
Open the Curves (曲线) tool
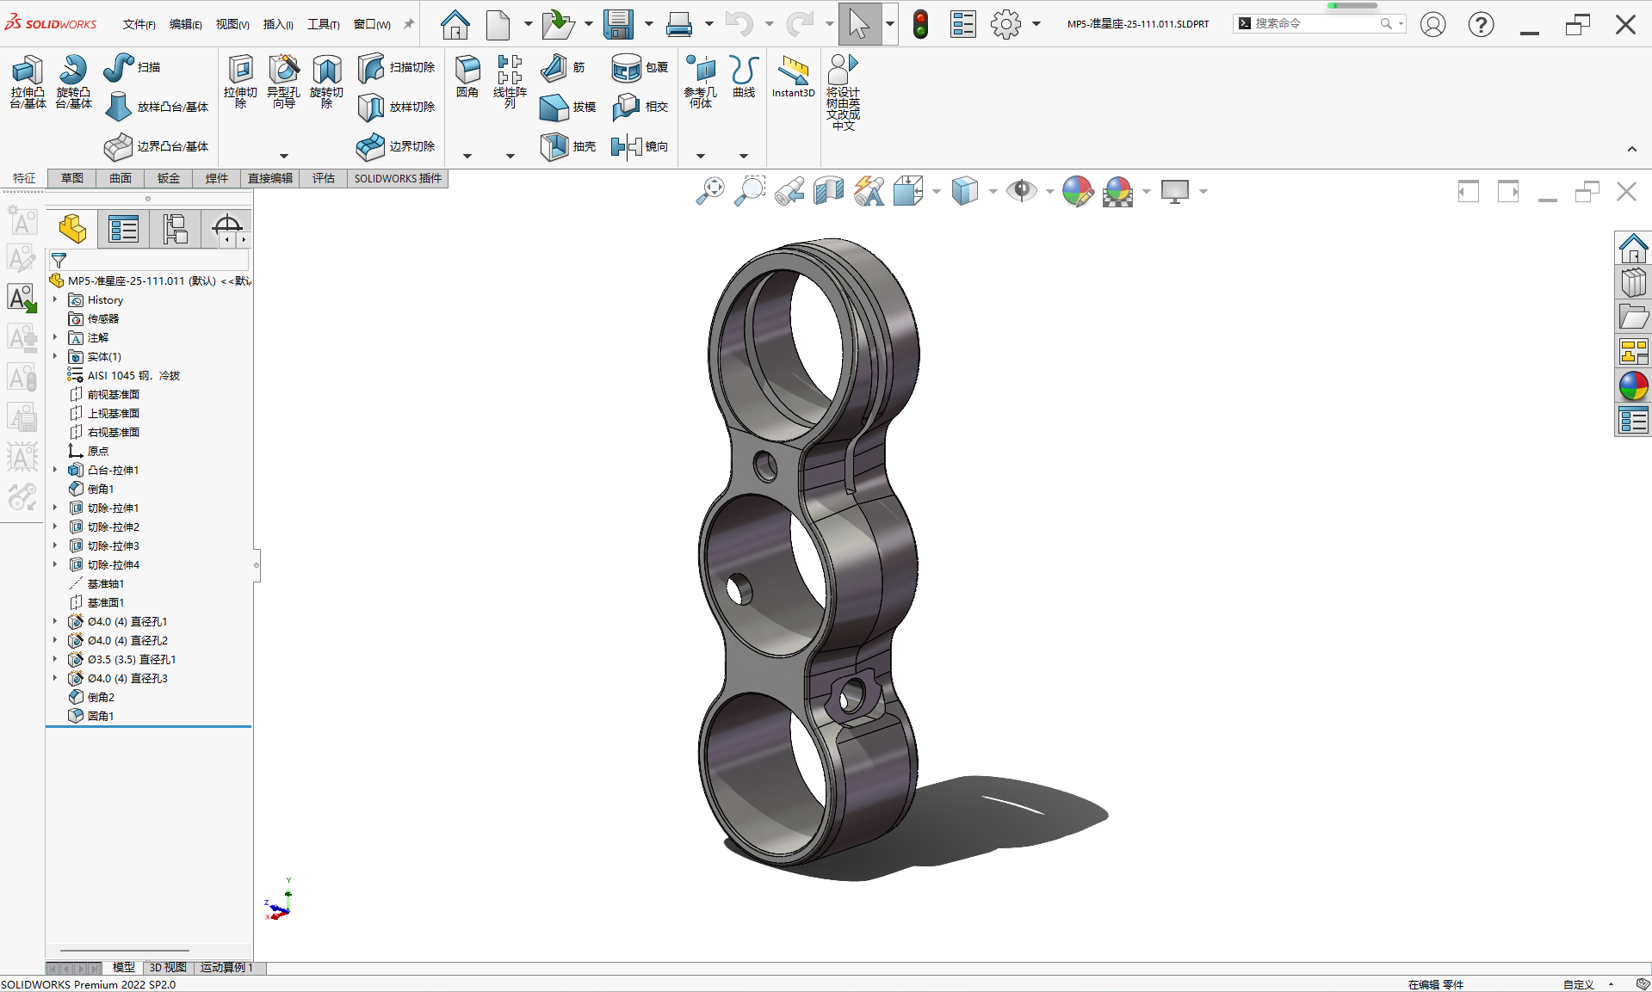coord(744,77)
